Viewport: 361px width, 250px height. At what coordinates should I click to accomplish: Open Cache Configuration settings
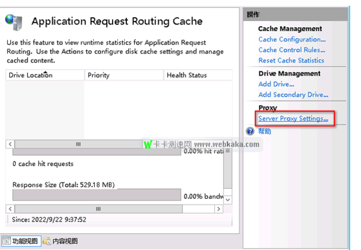point(292,39)
